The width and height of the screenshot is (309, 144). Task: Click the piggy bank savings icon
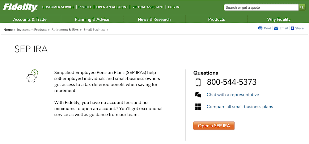32,76
